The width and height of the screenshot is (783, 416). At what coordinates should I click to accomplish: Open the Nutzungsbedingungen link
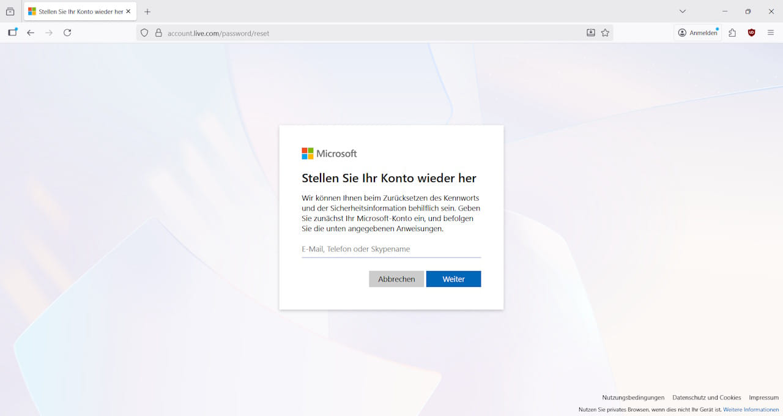633,398
